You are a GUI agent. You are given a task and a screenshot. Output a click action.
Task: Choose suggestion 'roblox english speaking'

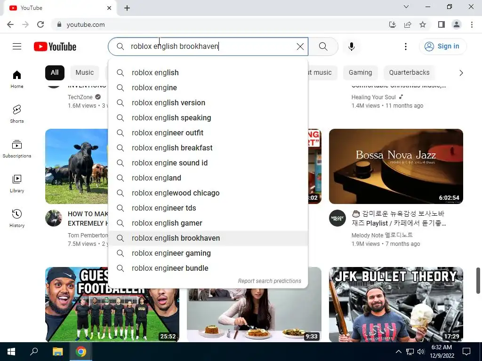[x=208, y=118]
